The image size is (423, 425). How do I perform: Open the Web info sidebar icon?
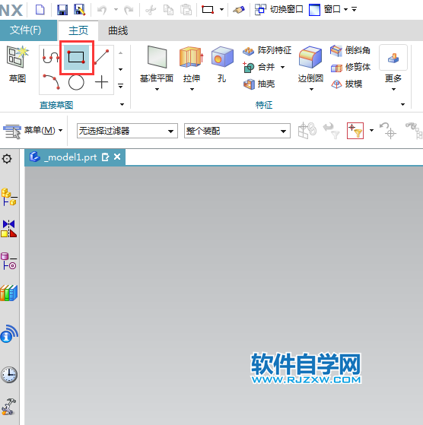click(x=9, y=334)
